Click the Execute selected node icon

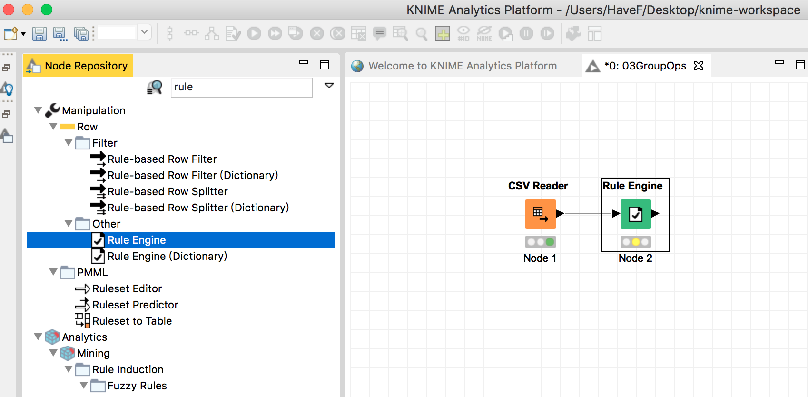click(x=254, y=33)
